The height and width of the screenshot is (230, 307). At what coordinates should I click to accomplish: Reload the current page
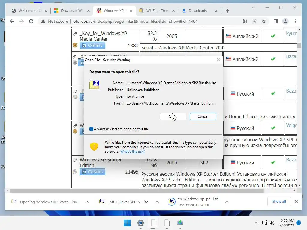pyautogui.click(x=31, y=21)
